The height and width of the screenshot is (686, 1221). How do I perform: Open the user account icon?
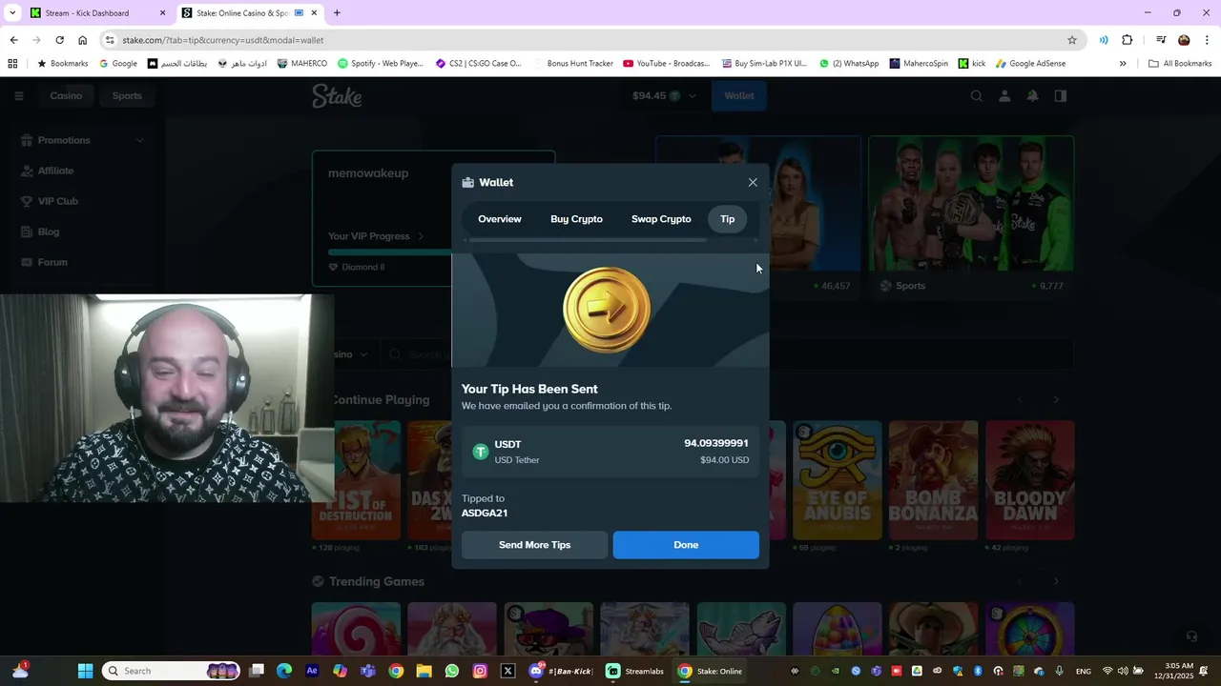1004,95
